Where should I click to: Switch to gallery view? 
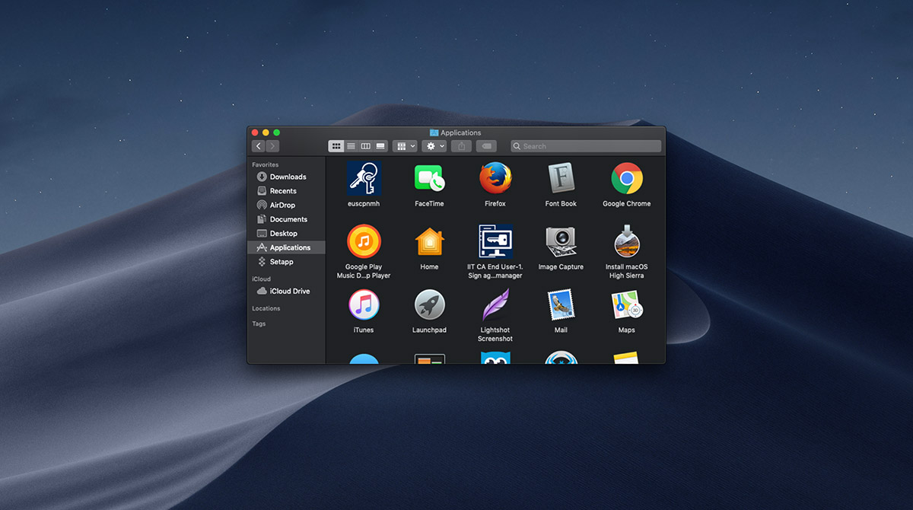pos(380,145)
